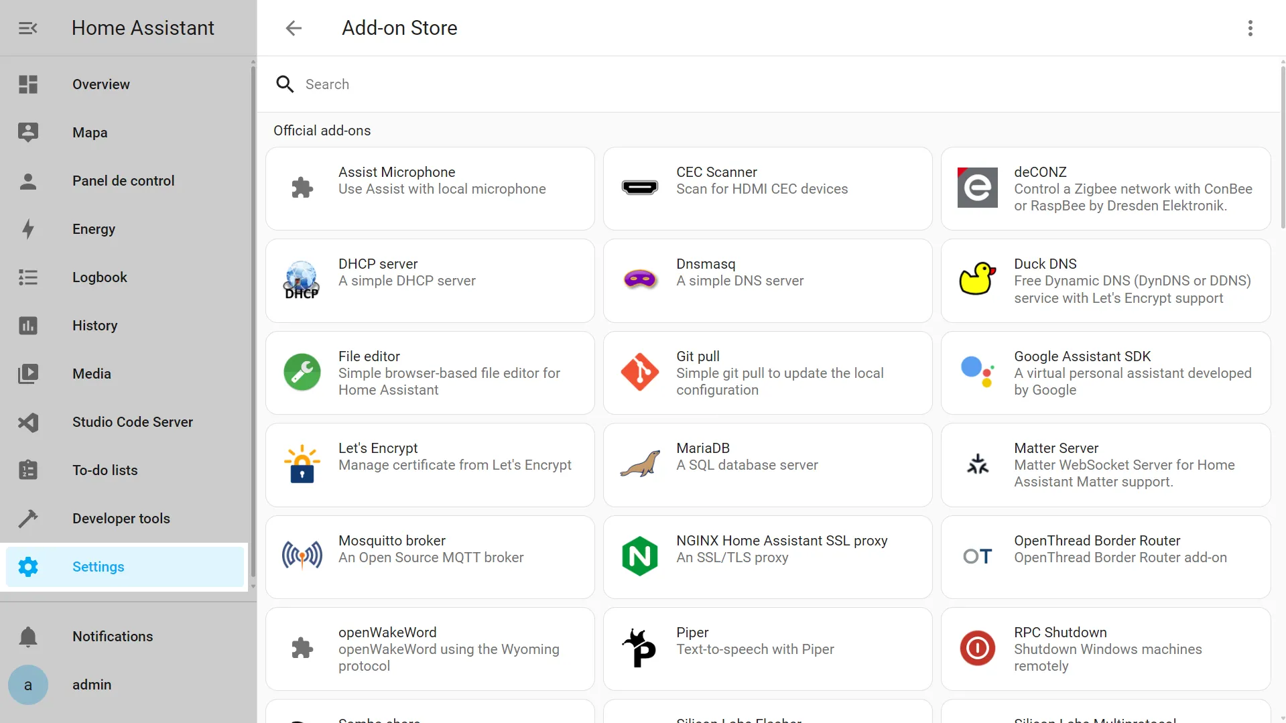Click the Studio Code Server icon
1286x723 pixels.
click(28, 422)
